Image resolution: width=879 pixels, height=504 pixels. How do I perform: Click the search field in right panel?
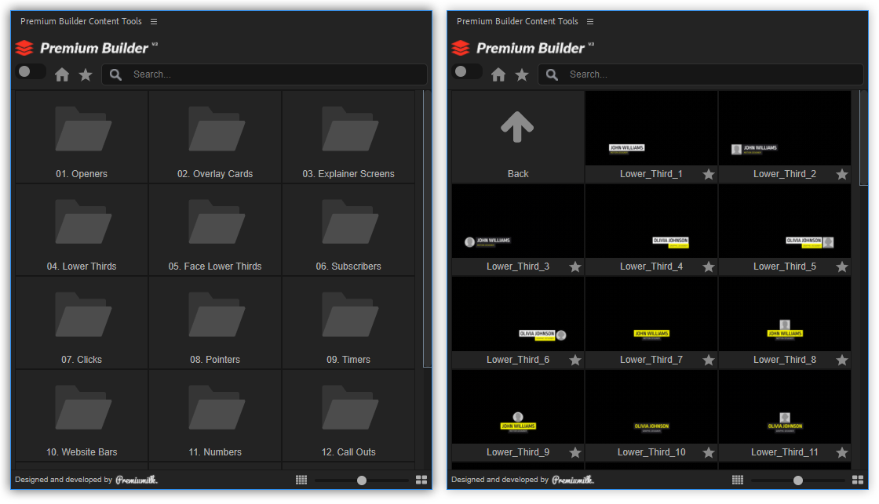[x=701, y=74]
